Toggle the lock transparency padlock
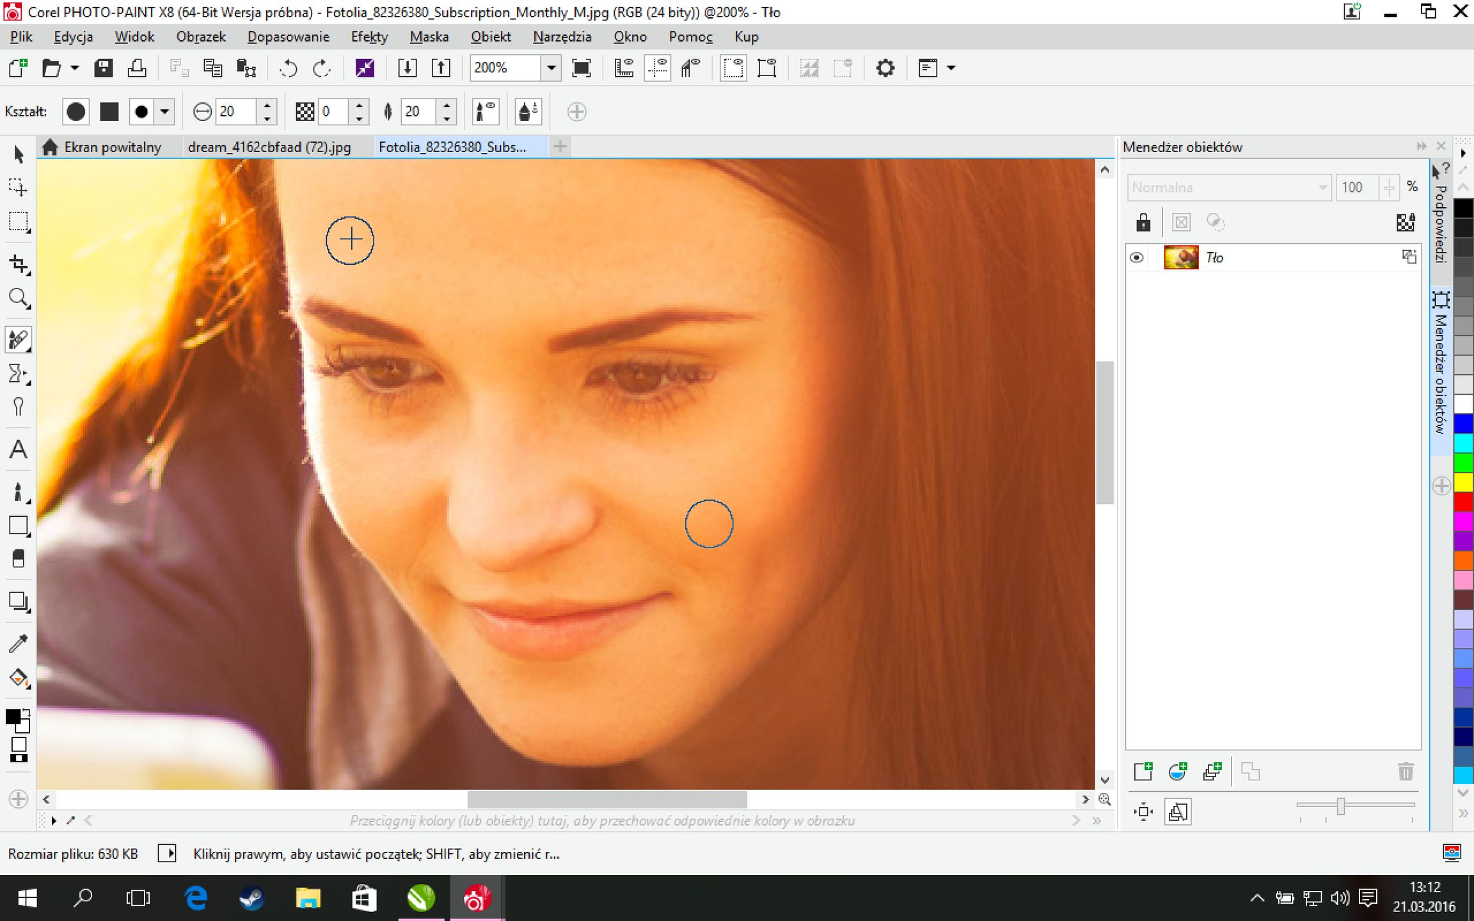 1143,223
